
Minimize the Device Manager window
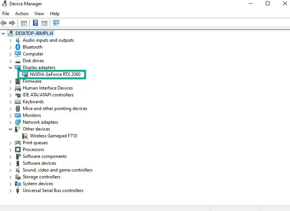point(251,3)
